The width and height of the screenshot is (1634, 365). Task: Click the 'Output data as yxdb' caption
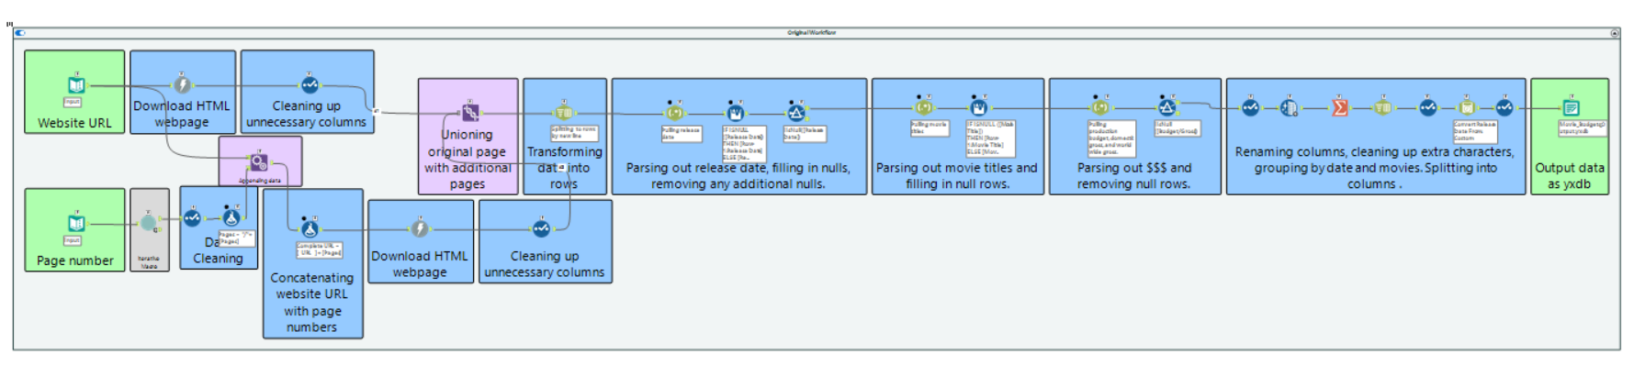(1570, 176)
